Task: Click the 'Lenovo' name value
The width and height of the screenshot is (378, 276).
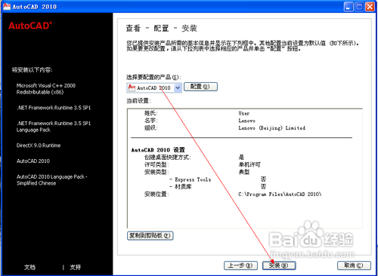Action: pos(247,121)
